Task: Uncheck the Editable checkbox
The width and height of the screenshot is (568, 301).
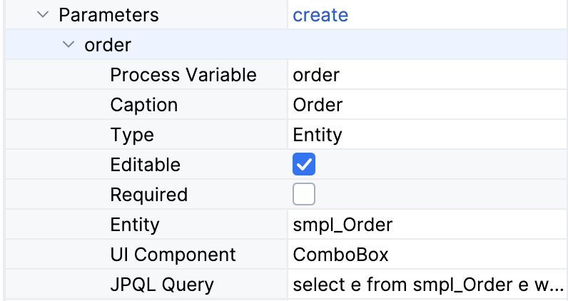Action: pos(304,165)
